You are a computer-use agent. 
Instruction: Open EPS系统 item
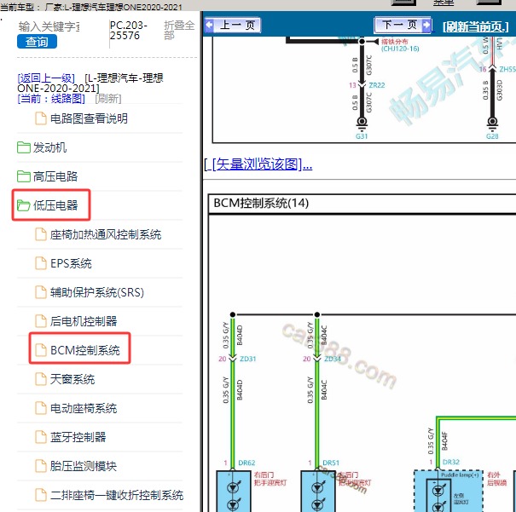point(71,263)
